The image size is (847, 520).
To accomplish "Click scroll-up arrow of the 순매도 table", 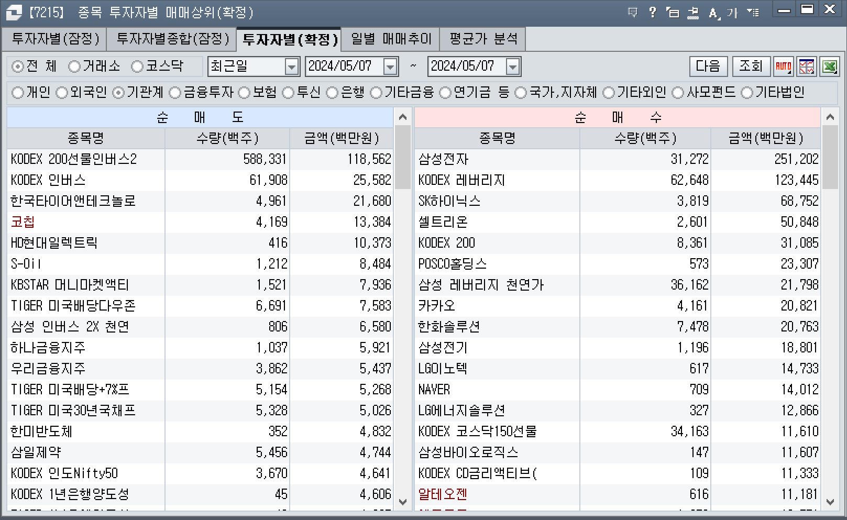I will coord(402,117).
